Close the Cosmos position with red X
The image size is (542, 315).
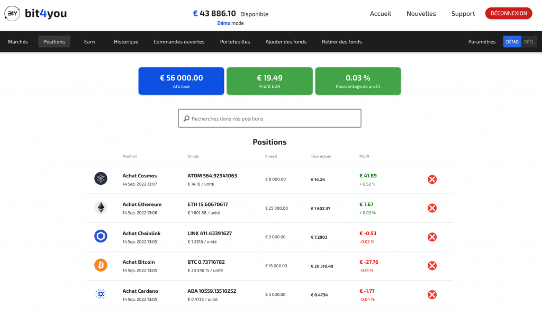click(432, 179)
